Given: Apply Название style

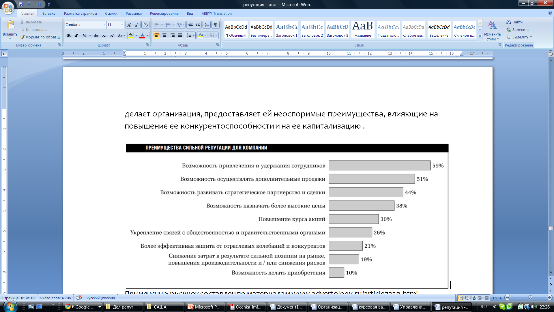Looking at the screenshot, I should click(363, 29).
